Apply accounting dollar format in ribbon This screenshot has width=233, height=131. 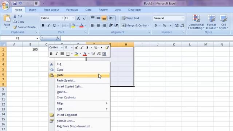(x=155, y=25)
